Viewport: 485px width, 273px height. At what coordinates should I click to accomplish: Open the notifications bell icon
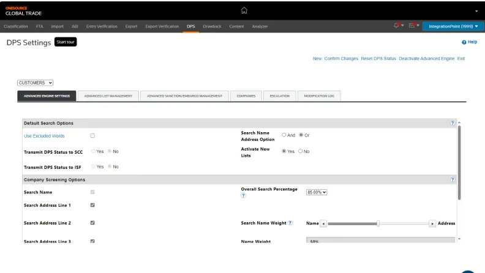397,26
